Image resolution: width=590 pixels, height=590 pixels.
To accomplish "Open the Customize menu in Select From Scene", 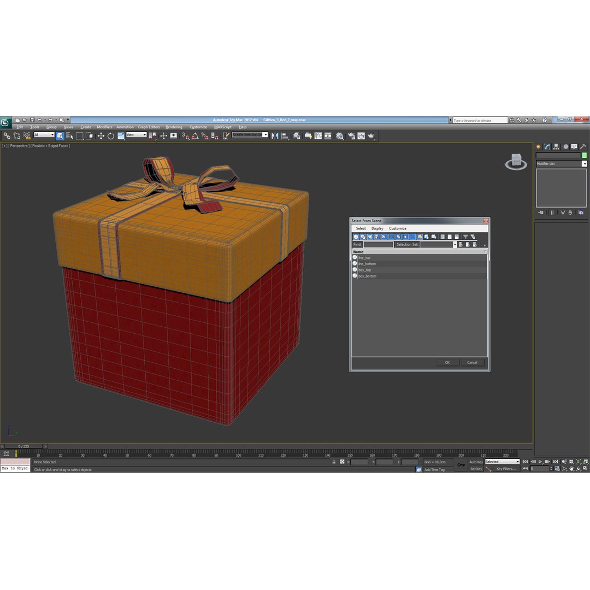I will pos(398,228).
